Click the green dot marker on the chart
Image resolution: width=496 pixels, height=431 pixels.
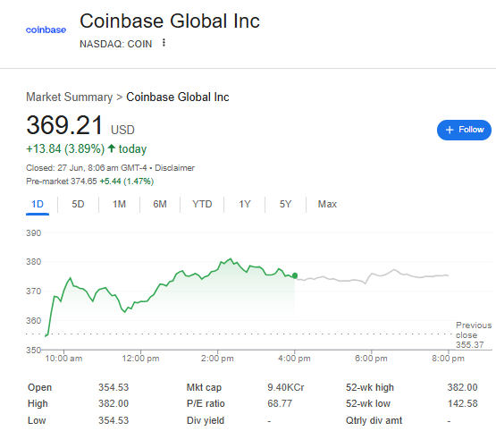tap(295, 275)
